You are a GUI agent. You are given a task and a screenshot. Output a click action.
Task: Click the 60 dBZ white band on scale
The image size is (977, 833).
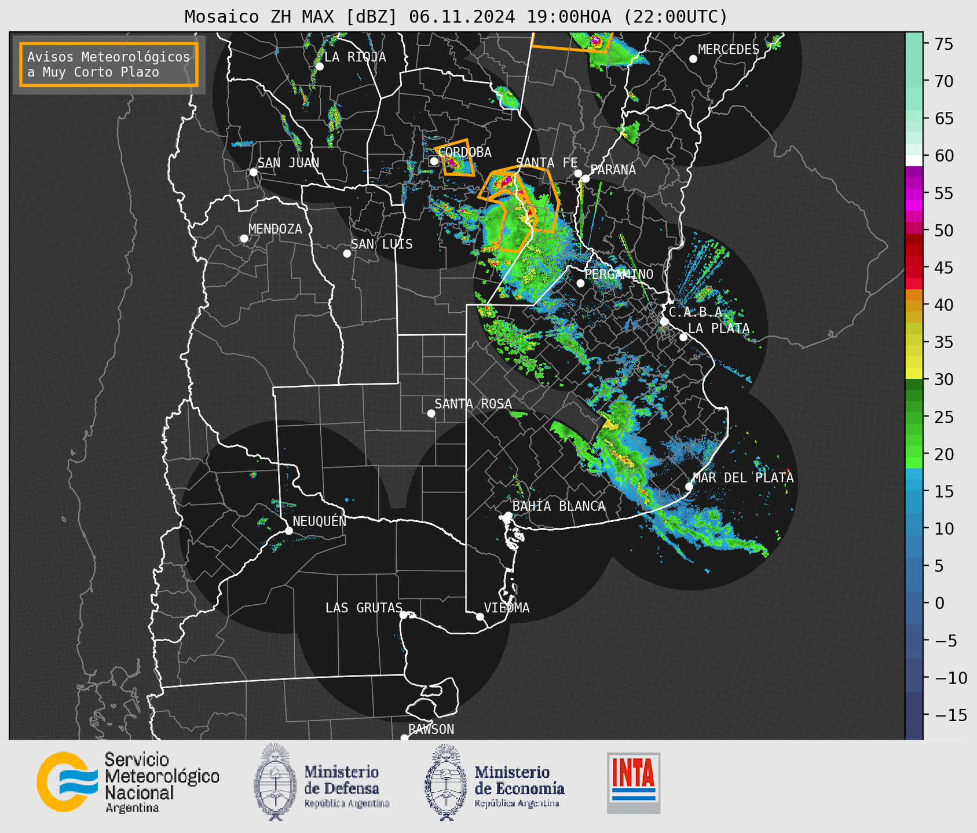(x=913, y=160)
